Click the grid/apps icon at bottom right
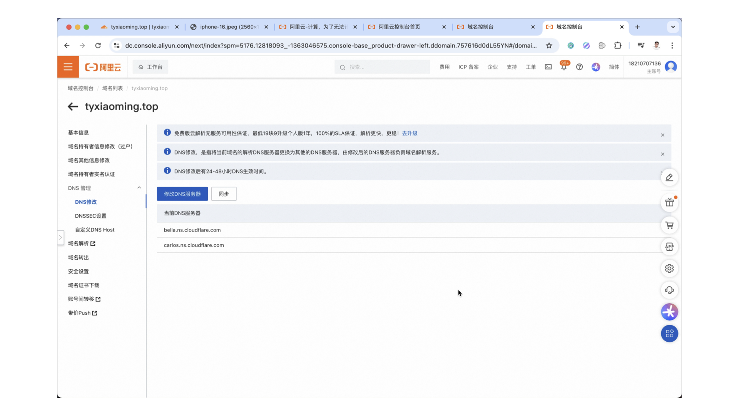739x416 pixels. 669,333
